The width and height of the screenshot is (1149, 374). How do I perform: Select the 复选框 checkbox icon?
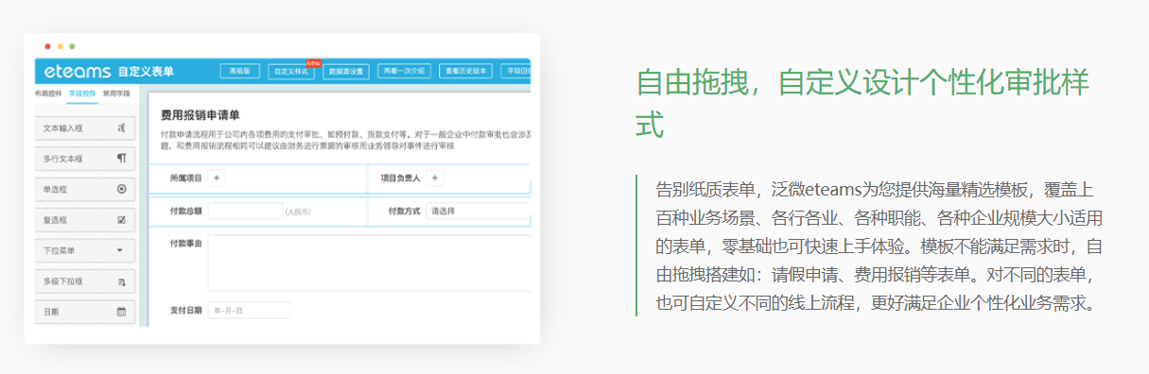(x=121, y=220)
